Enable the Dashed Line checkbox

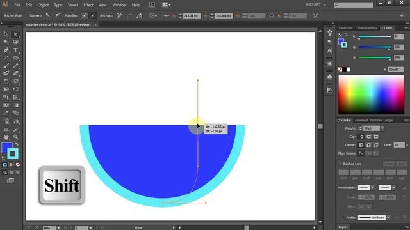tap(340, 164)
